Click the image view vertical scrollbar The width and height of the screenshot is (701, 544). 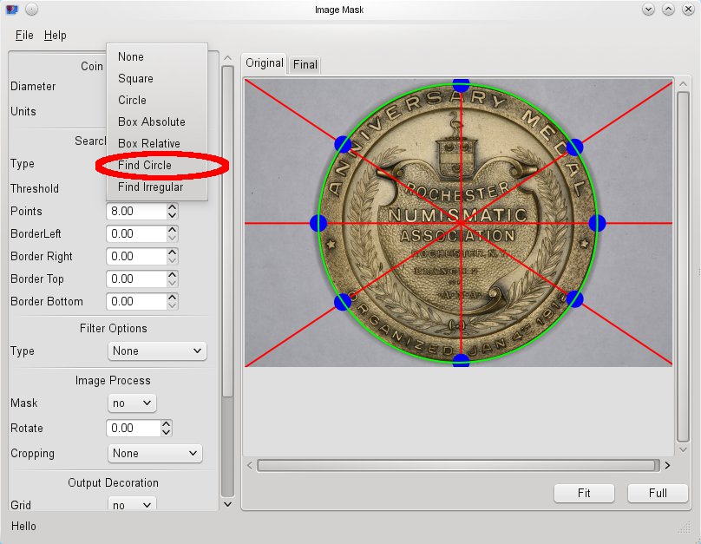tap(683, 267)
